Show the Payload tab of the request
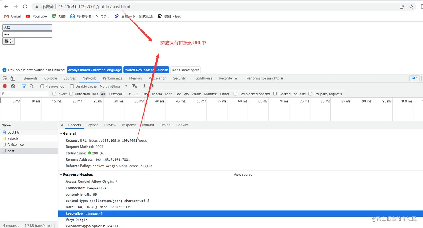Viewport: 423px width, 228px height. point(92,125)
